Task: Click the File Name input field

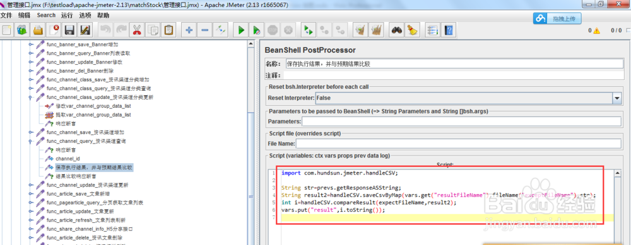Action: click(x=459, y=144)
